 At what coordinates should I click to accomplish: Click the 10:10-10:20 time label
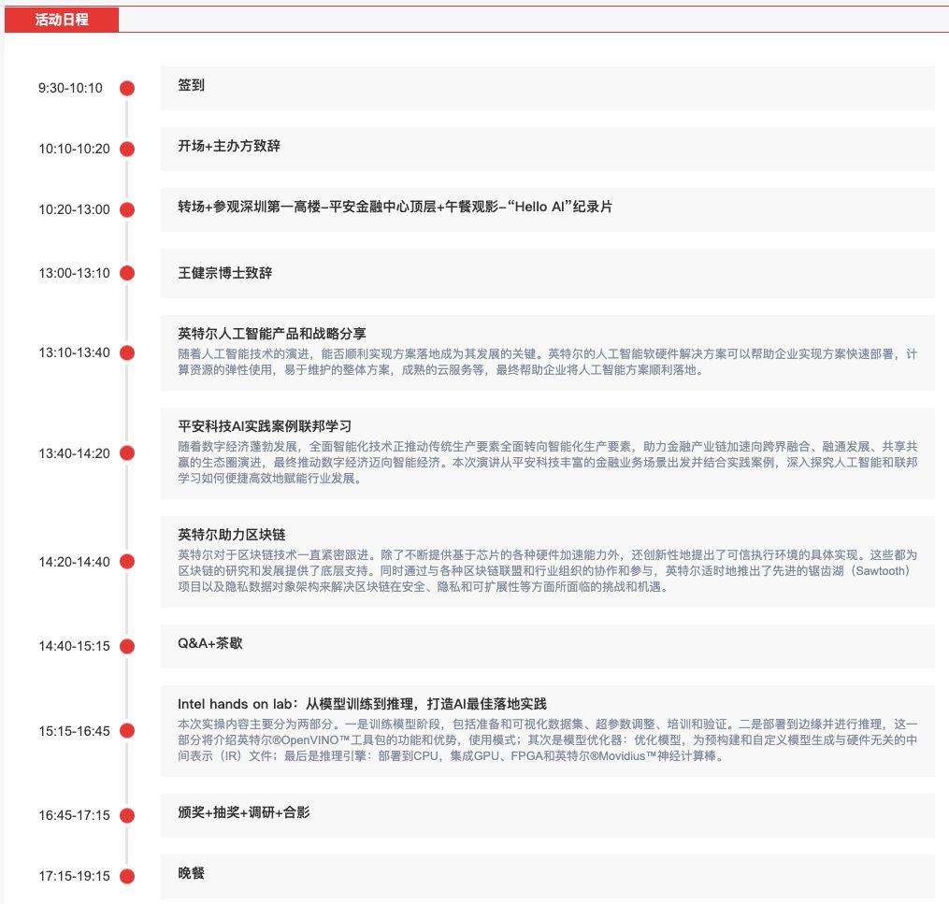(75, 149)
